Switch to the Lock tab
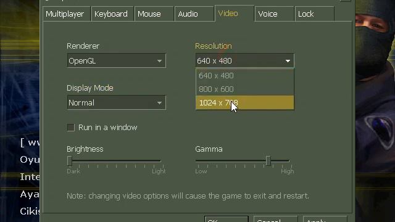 (x=315, y=14)
